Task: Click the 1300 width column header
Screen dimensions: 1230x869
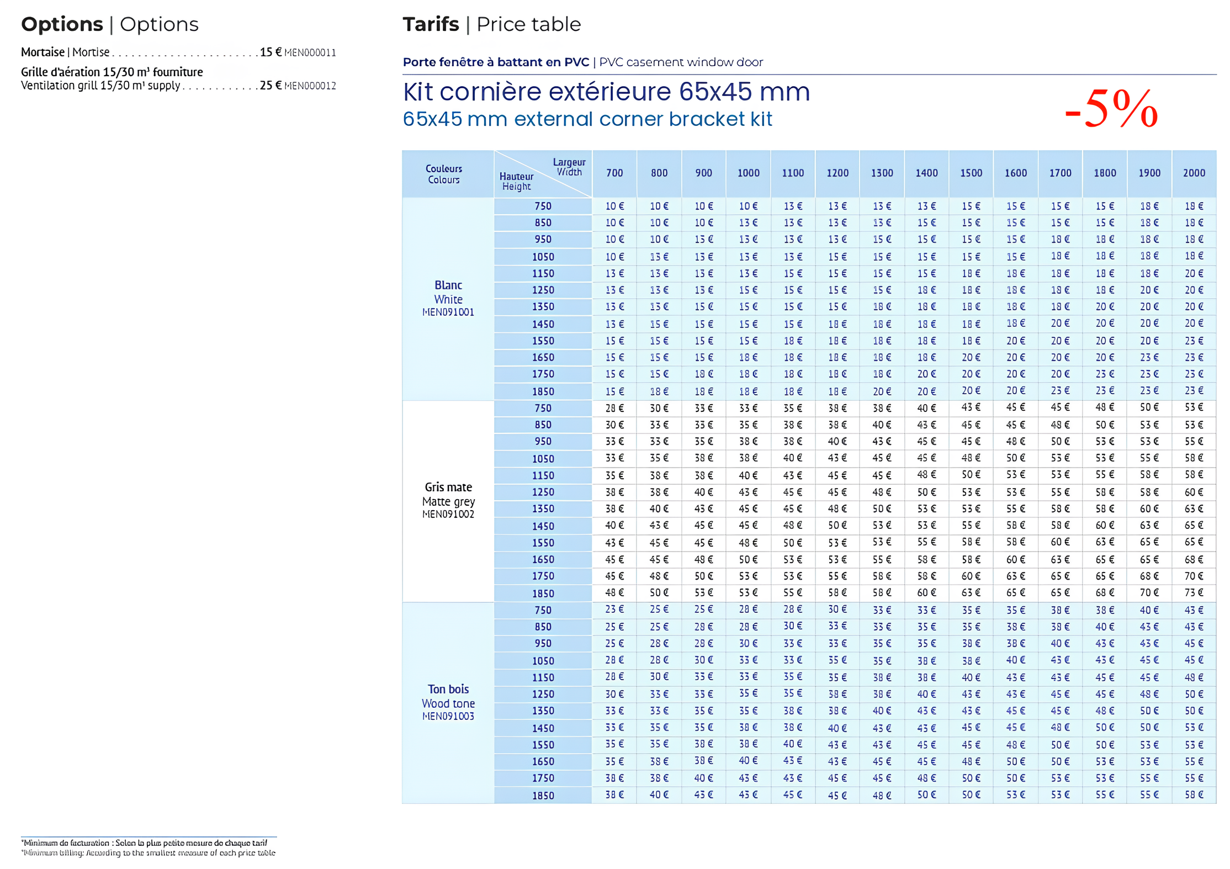Action: tap(882, 173)
